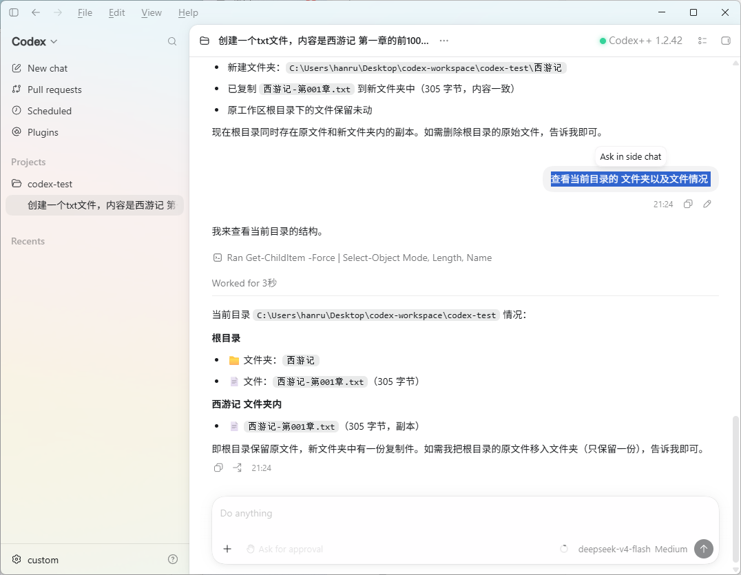Expand the Worked for 3秒 summary

click(x=244, y=283)
